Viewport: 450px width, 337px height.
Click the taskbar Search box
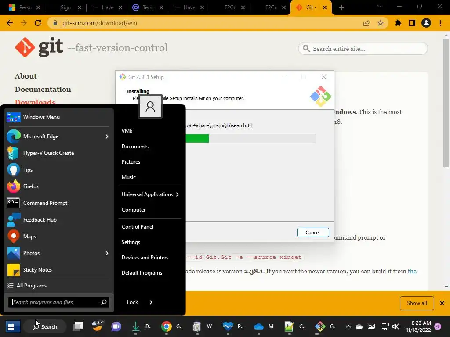coord(45,326)
